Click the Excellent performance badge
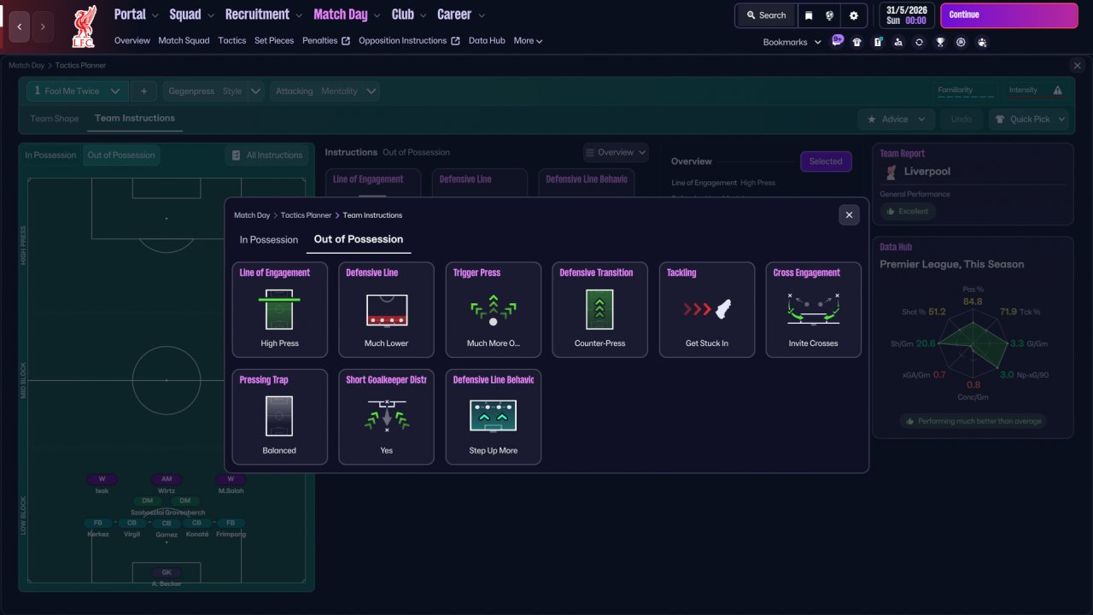 coord(908,211)
